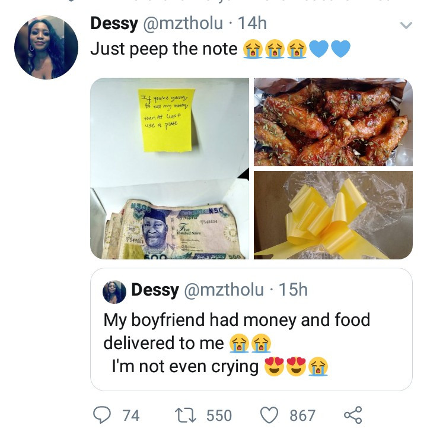Click the 867 likes count
The height and width of the screenshot is (428, 427).
(x=302, y=414)
